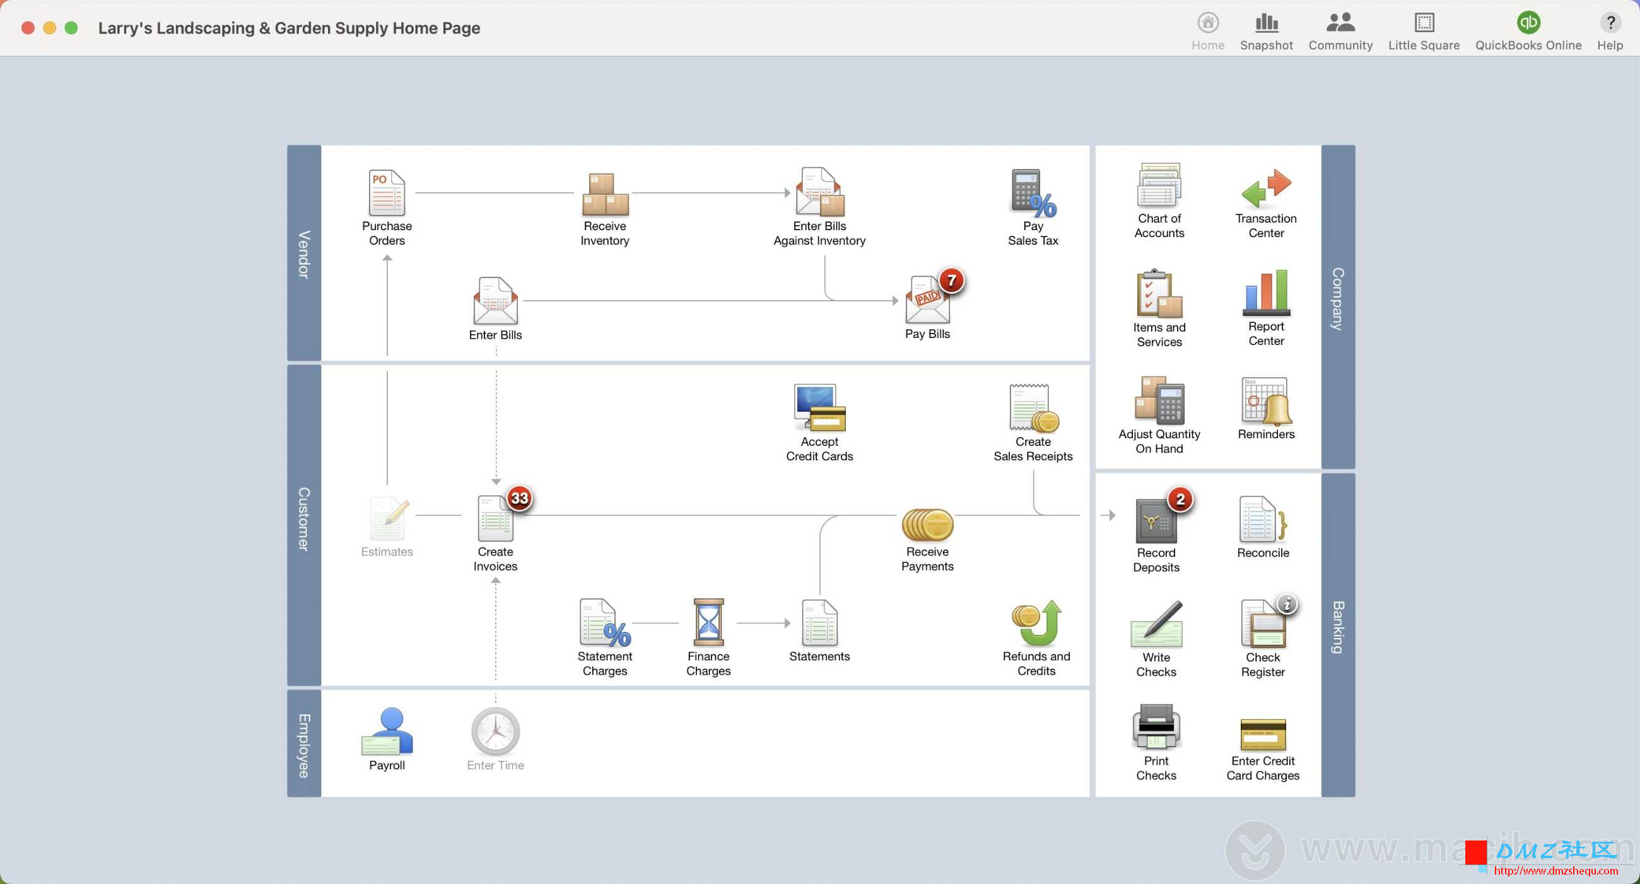
Task: Open QuickBooks Online from toolbar
Action: pyautogui.click(x=1527, y=30)
